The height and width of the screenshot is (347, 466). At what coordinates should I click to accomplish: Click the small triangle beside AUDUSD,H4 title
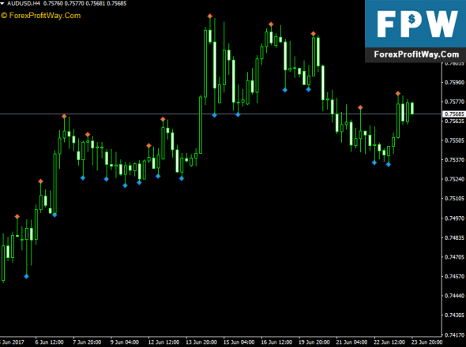point(2,4)
